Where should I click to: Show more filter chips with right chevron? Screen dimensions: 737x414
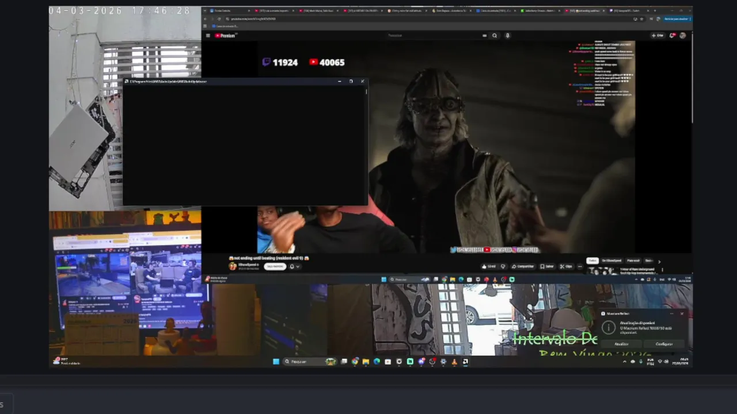coord(659,261)
